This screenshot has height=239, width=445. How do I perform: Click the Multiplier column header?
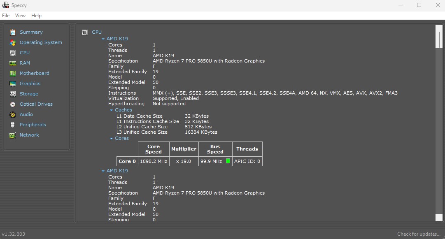[184, 149]
